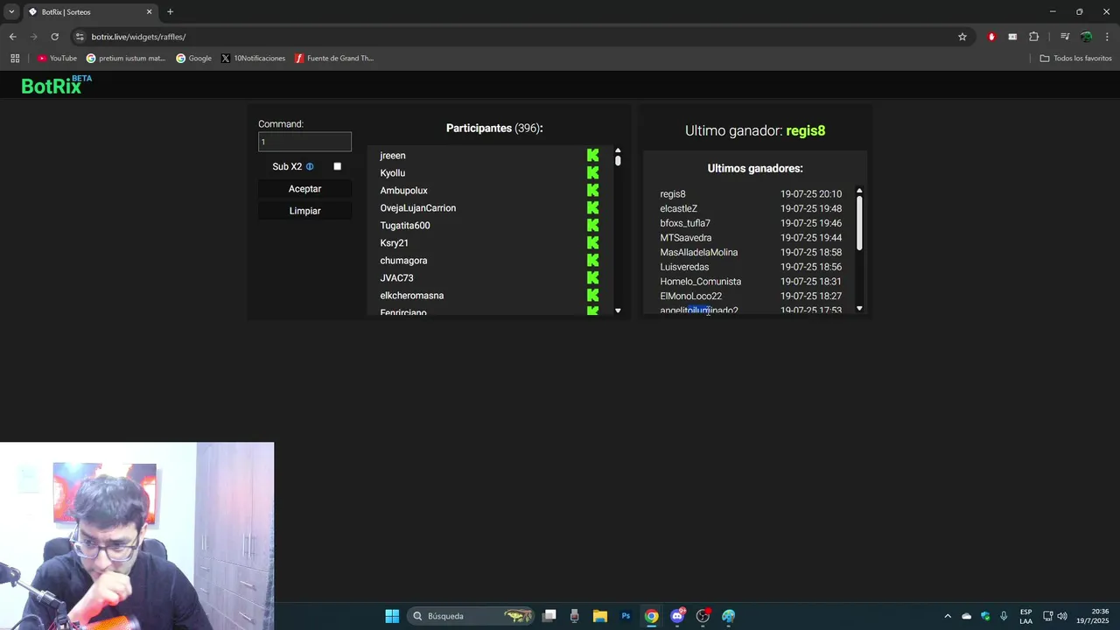Screen dimensions: 1120x630
Task: Click the Kick icon beside JVAC73
Action: tap(592, 278)
